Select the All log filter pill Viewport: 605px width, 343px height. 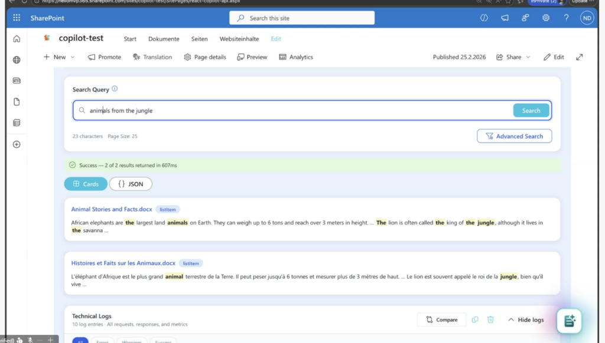[x=80, y=341]
